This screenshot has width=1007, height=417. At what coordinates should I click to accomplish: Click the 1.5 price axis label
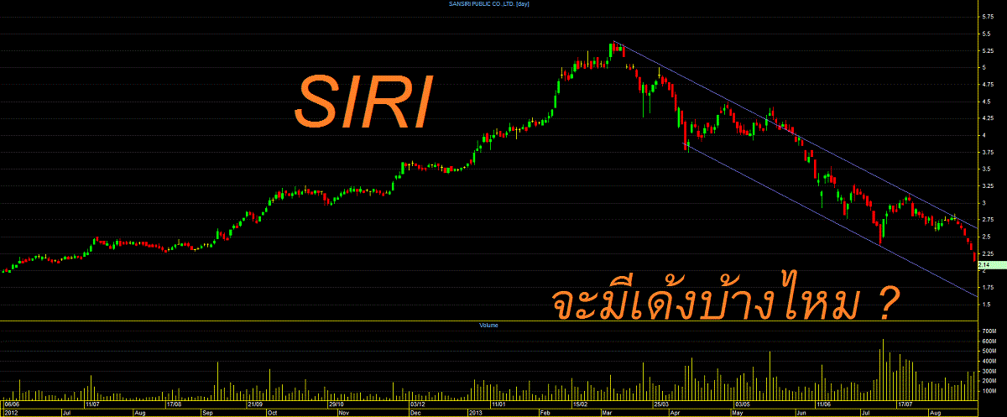985,305
